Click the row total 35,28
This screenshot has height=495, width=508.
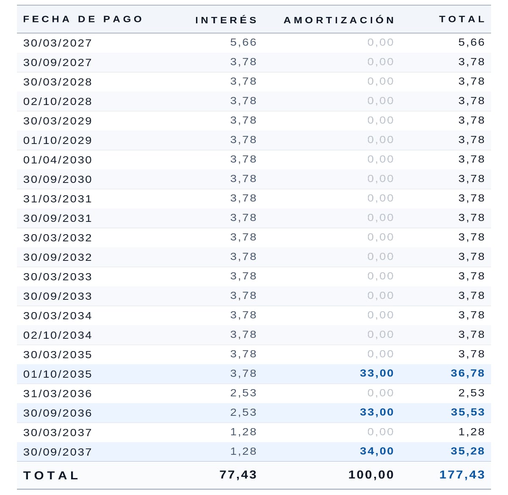pos(468,451)
